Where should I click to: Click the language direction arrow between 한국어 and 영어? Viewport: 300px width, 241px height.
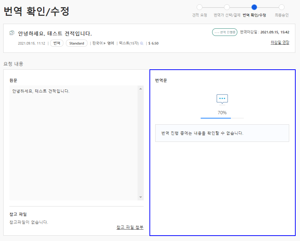[x=105, y=43]
